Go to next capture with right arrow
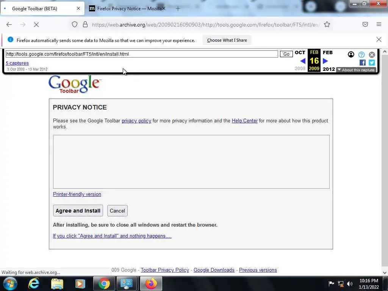This screenshot has width=388, height=291. pos(325,61)
